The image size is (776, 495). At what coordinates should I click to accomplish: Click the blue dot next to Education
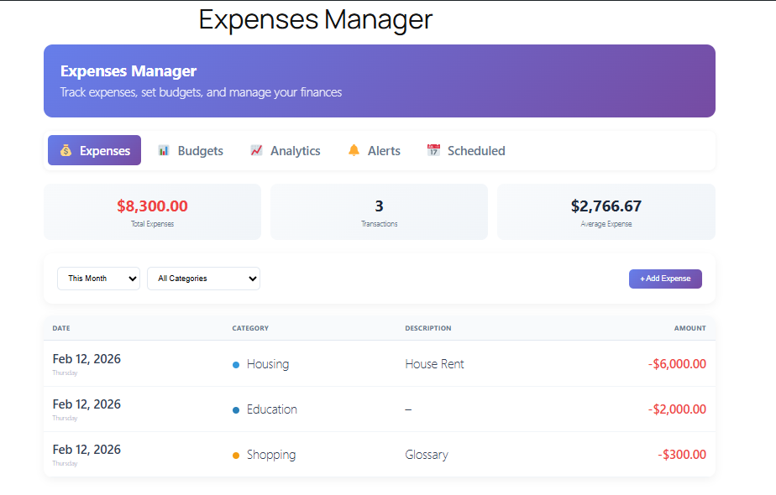coord(236,410)
